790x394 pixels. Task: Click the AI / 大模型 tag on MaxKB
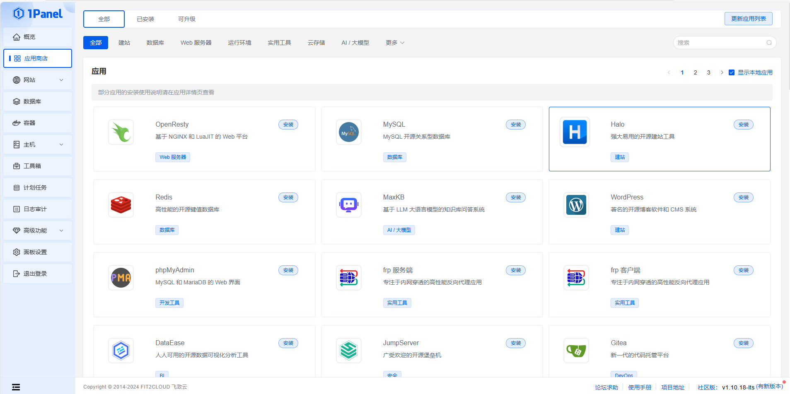point(399,230)
